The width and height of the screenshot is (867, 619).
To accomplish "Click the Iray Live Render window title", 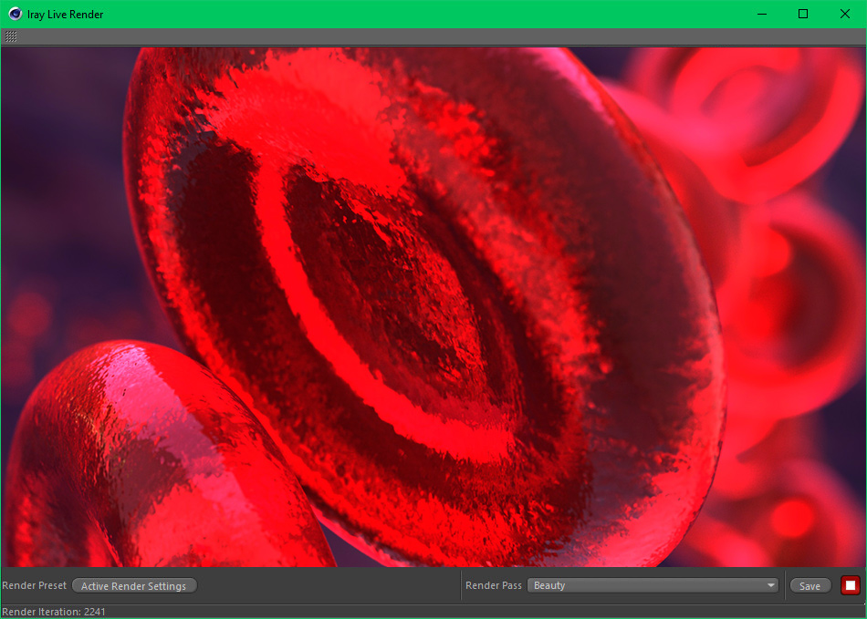I will (x=65, y=15).
